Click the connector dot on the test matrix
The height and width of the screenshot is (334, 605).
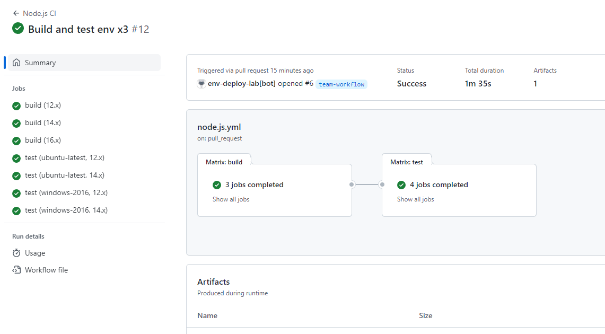(x=382, y=184)
